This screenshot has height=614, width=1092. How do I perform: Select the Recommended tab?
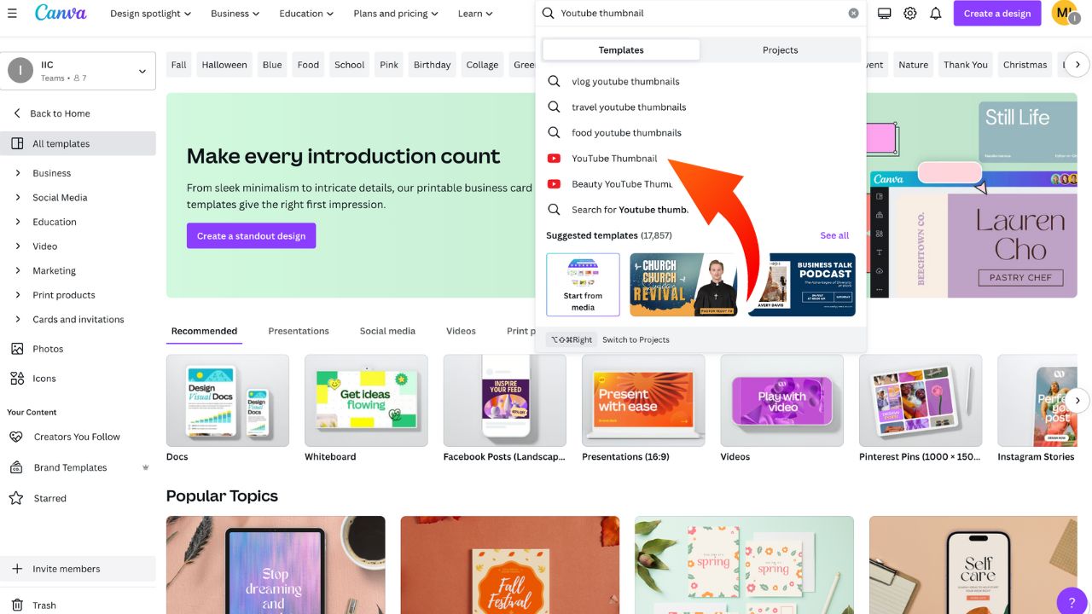pos(204,331)
